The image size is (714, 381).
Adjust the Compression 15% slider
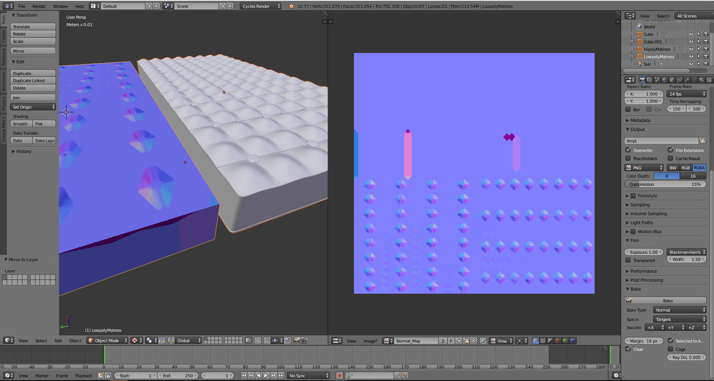coord(665,184)
